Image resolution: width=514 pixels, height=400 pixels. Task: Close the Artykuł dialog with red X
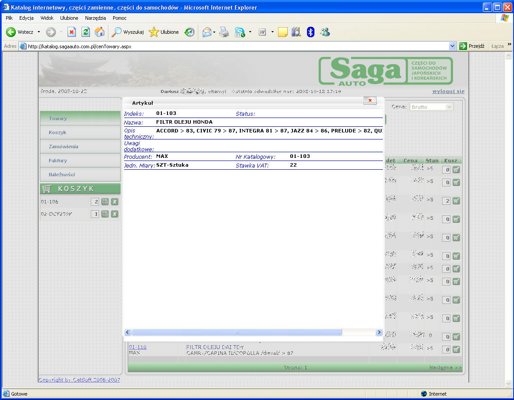click(x=370, y=100)
